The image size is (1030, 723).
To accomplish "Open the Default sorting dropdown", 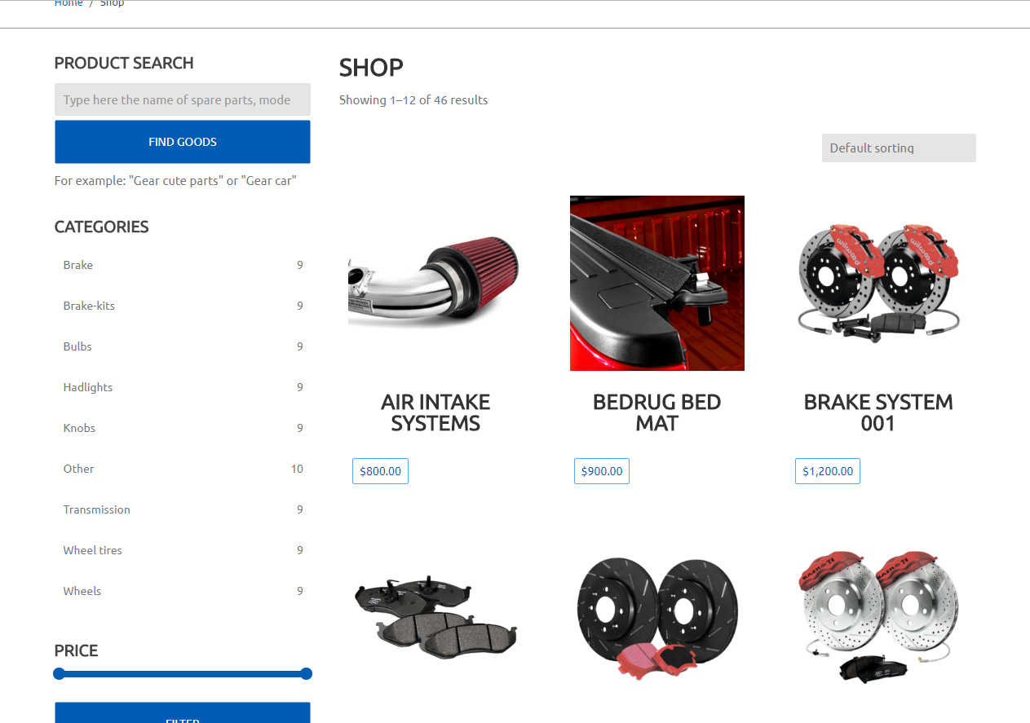I will 898,148.
